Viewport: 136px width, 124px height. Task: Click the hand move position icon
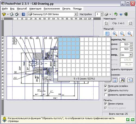(x=122, y=80)
